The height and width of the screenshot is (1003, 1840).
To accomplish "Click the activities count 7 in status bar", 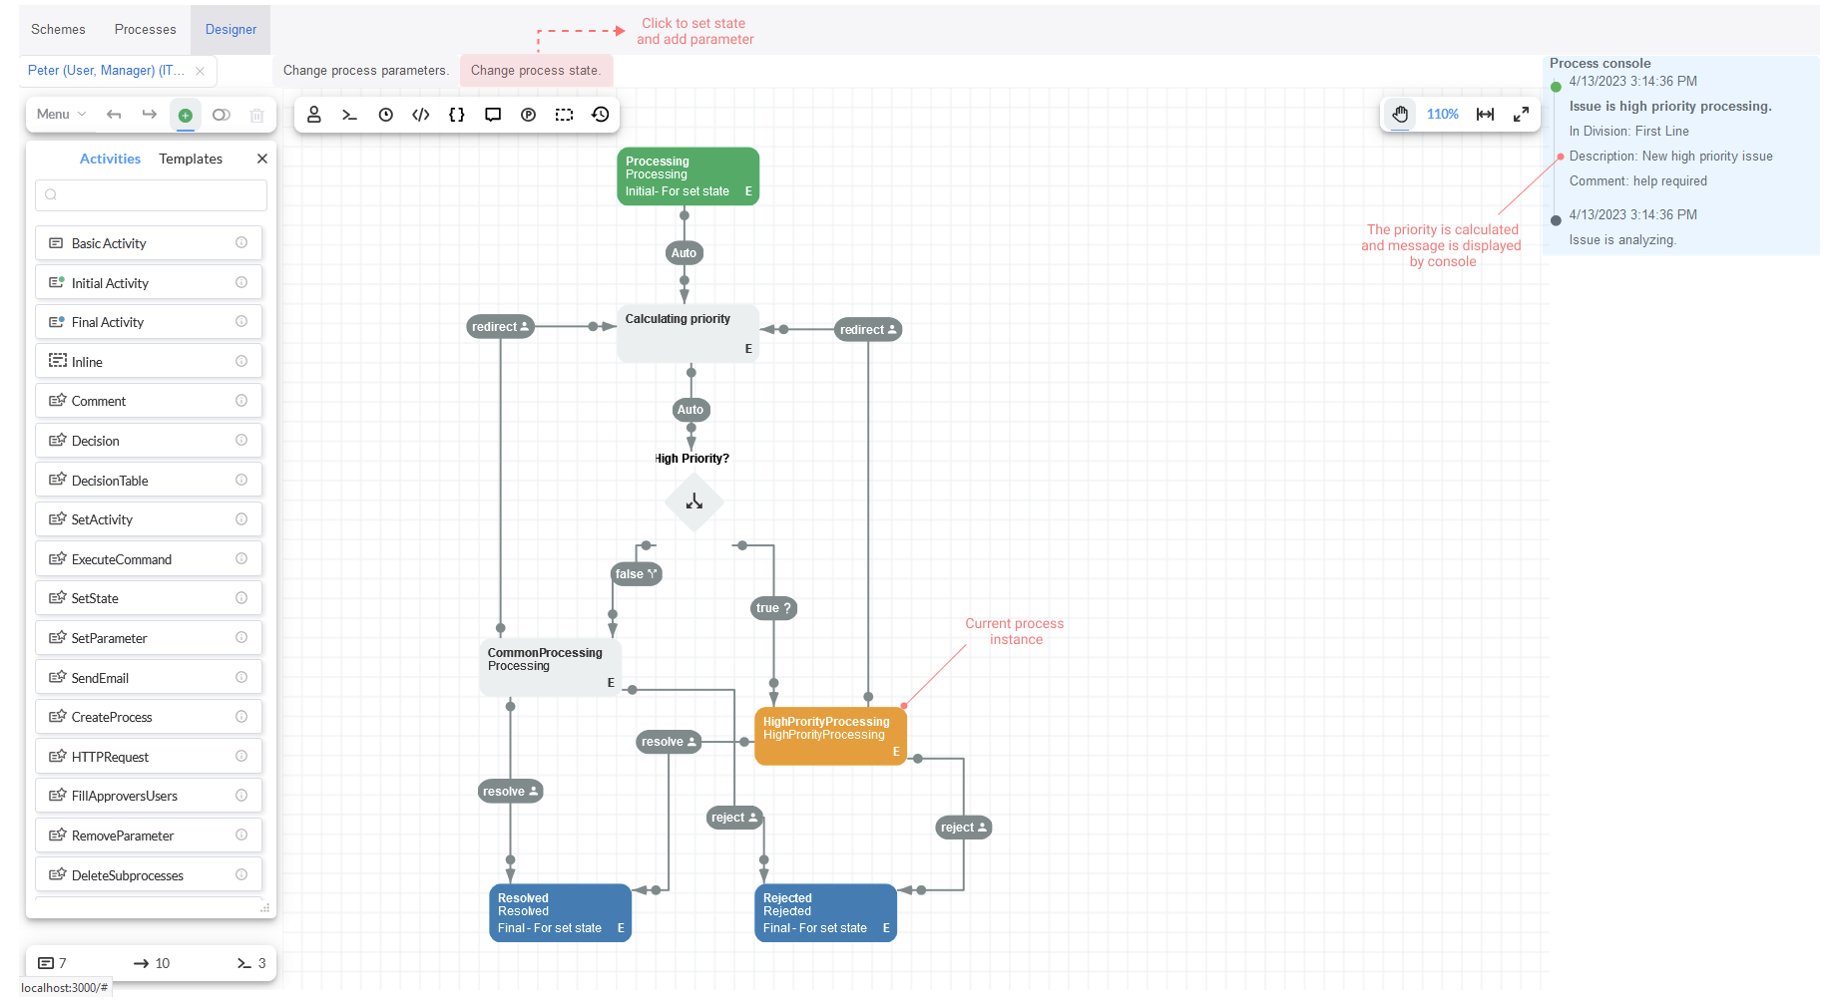I will click(53, 963).
